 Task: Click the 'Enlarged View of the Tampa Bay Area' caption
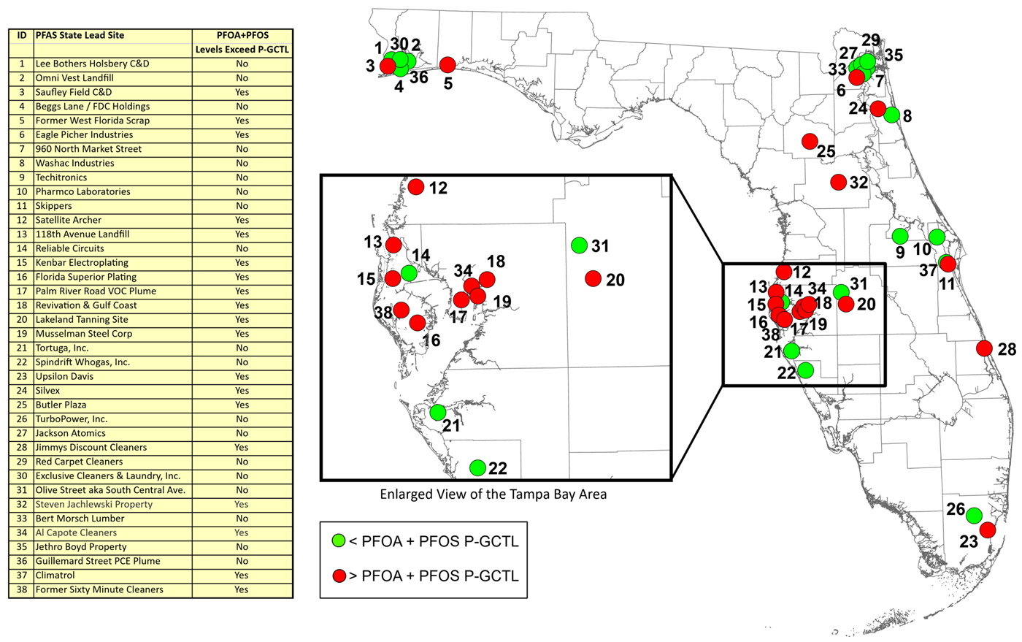click(x=493, y=494)
